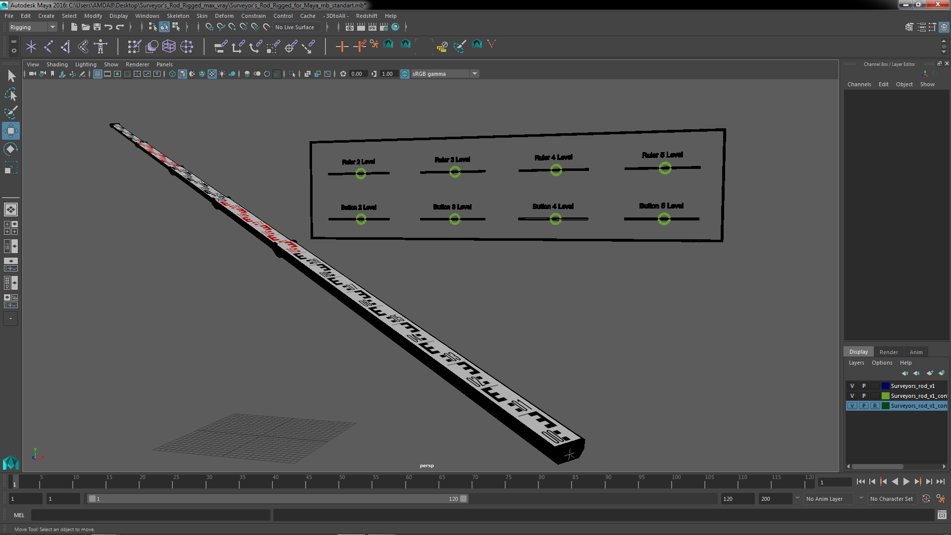951x535 pixels.
Task: Select the Move tool in the toolbox
Action: pos(10,131)
